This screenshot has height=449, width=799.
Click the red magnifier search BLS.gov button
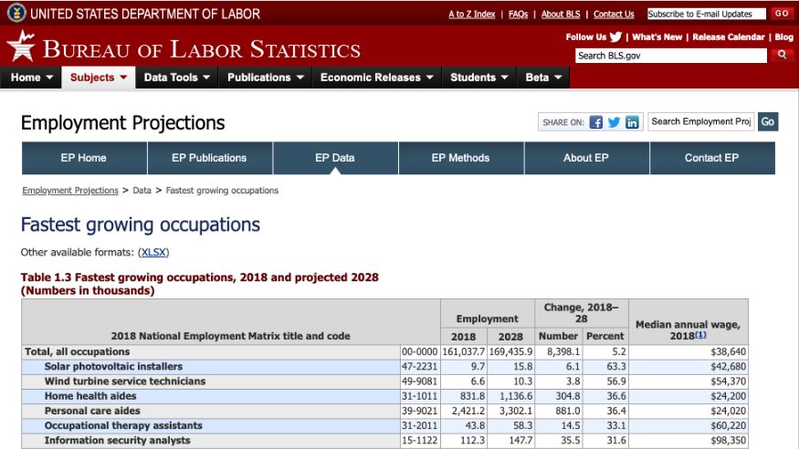(782, 56)
